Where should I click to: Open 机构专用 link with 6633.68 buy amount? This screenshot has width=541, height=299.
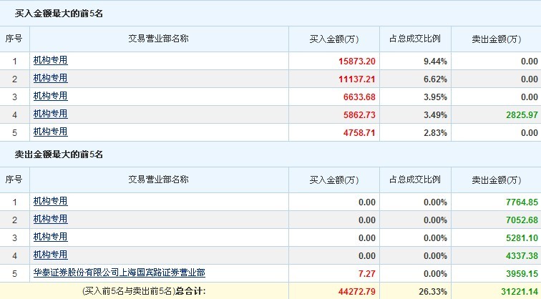coord(50,97)
